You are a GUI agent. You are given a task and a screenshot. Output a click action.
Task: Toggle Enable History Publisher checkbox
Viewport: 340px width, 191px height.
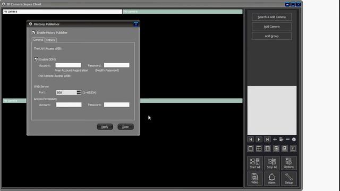[x=33, y=32]
